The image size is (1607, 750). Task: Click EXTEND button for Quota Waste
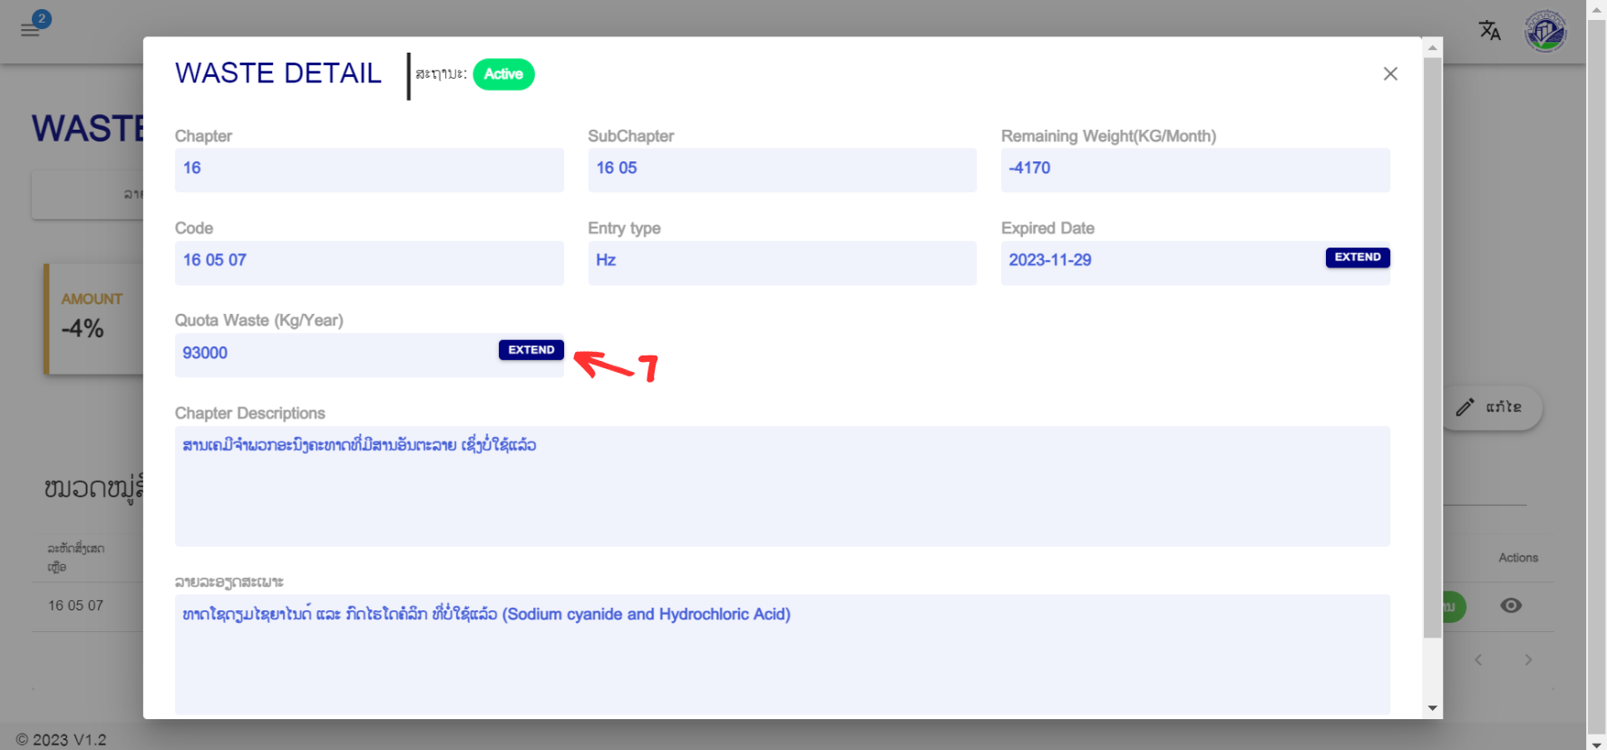[x=531, y=350]
